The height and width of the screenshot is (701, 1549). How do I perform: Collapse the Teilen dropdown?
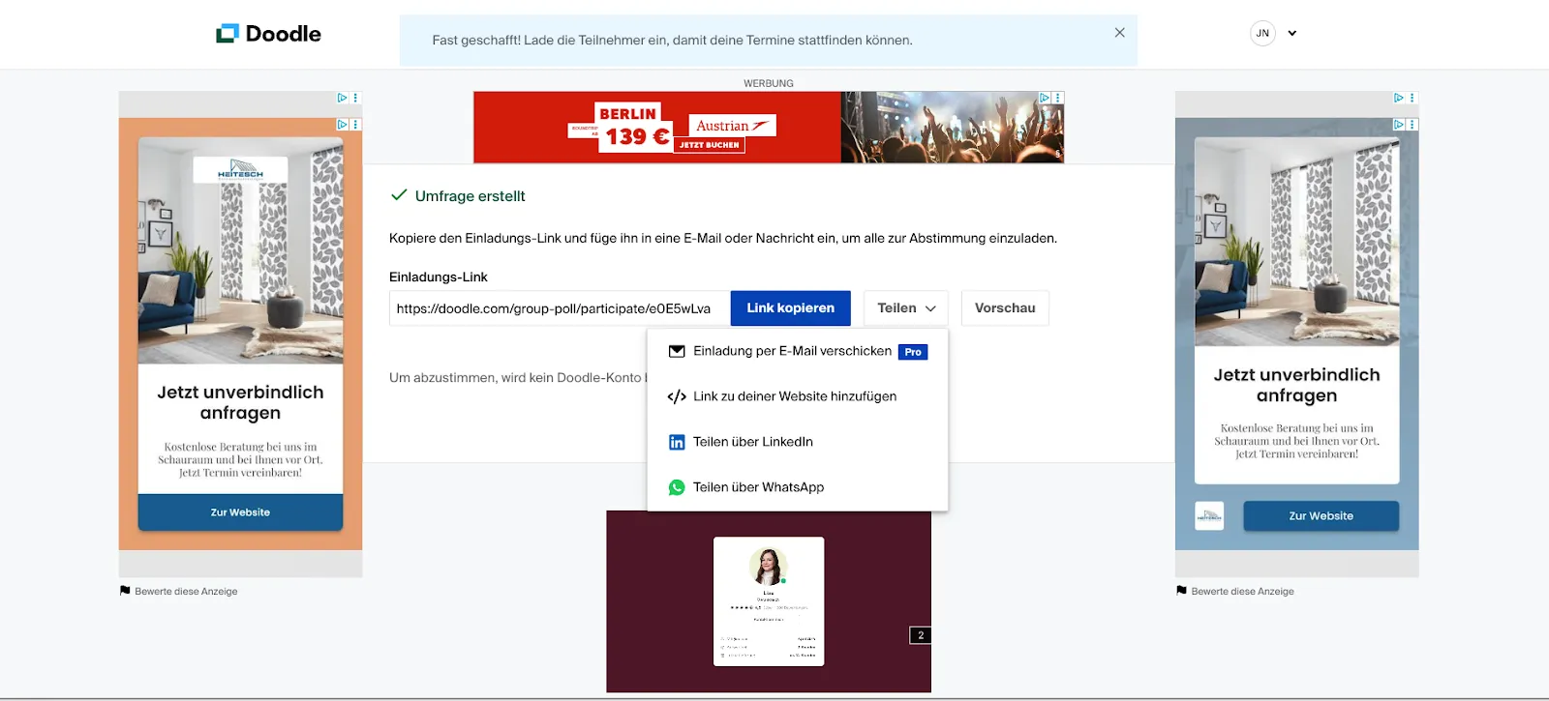coord(905,308)
